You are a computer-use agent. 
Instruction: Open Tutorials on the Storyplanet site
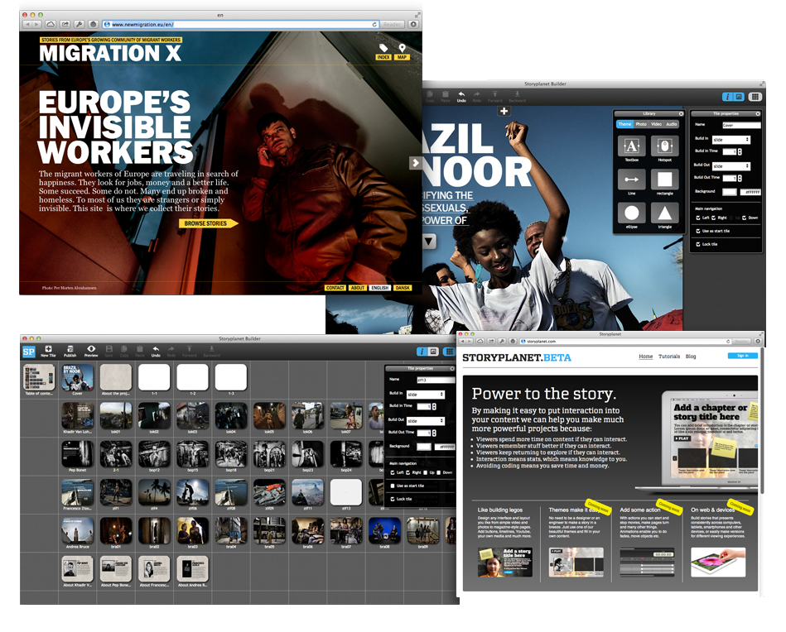pos(668,357)
